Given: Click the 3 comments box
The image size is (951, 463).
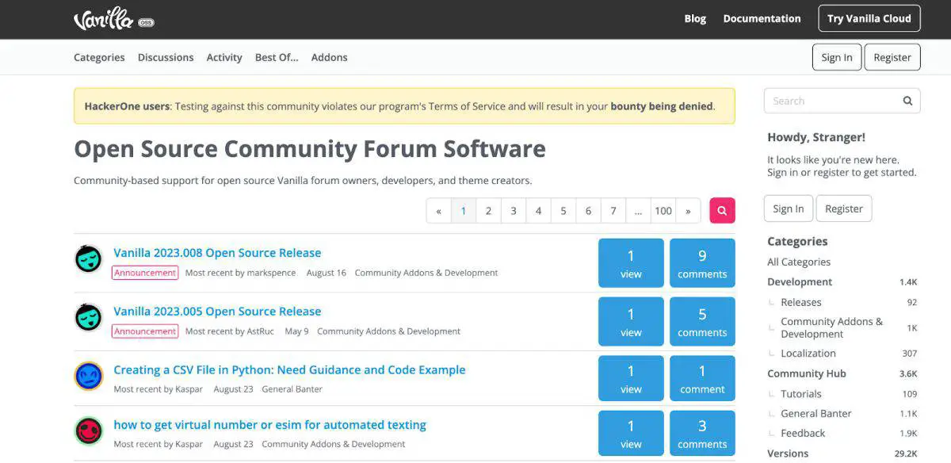Looking at the screenshot, I should [702, 434].
